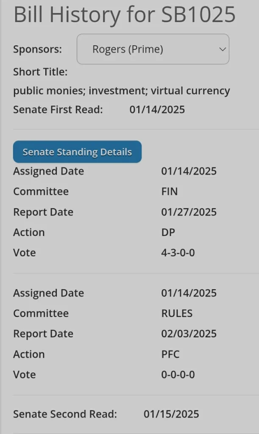Click the Bill History for SB1025 heading
259x434 pixels.
[124, 15]
